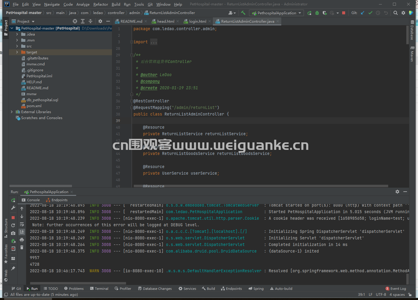Run with Coverage shield icon
Screen dimensions: 418x300
[x=325, y=13]
